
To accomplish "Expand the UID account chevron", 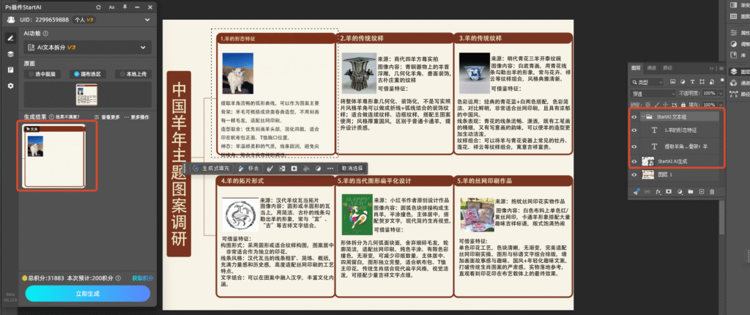I will [146, 20].
